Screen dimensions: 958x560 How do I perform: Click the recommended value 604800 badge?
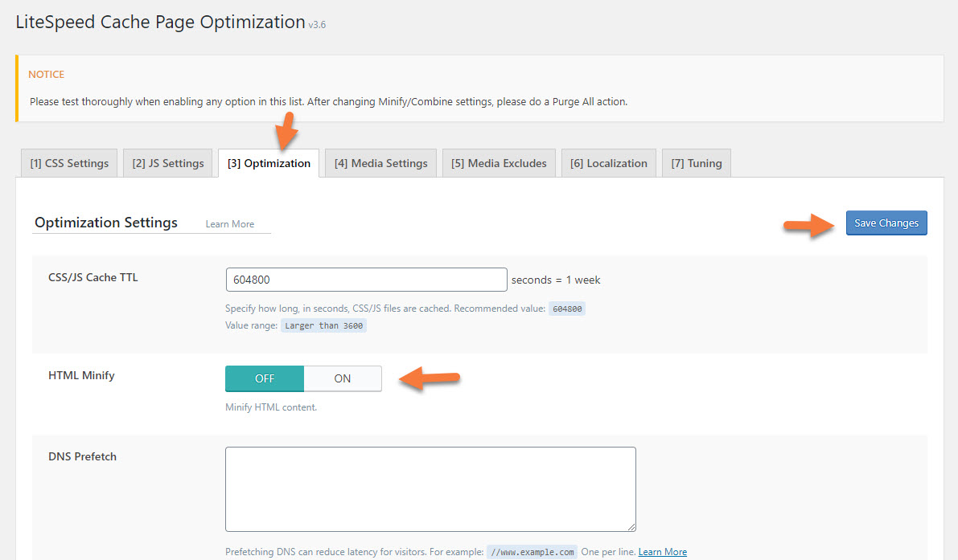point(566,309)
